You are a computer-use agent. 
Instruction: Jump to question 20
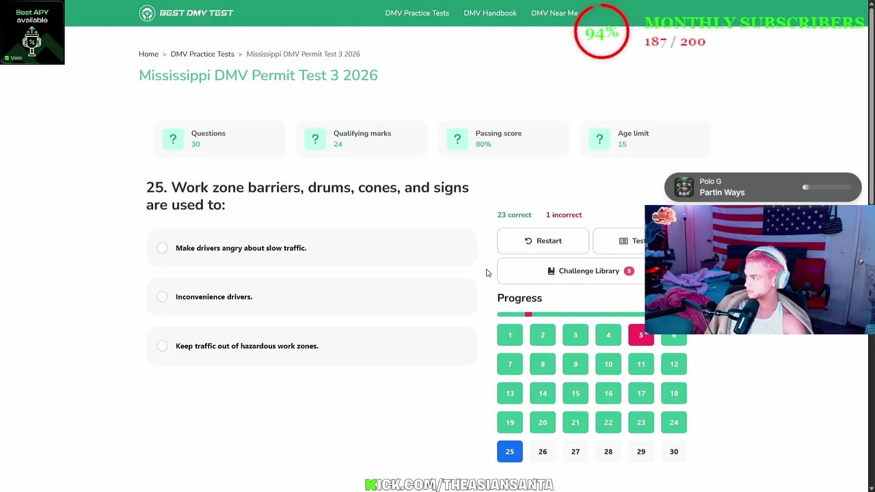(543, 422)
